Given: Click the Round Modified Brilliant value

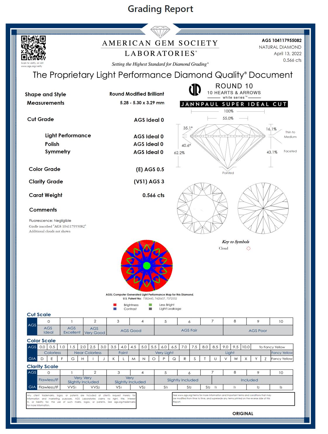Looking at the screenshot, I should pyautogui.click(x=137, y=94).
